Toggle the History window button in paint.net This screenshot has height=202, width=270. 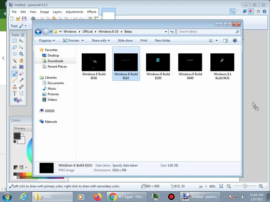click(x=238, y=11)
